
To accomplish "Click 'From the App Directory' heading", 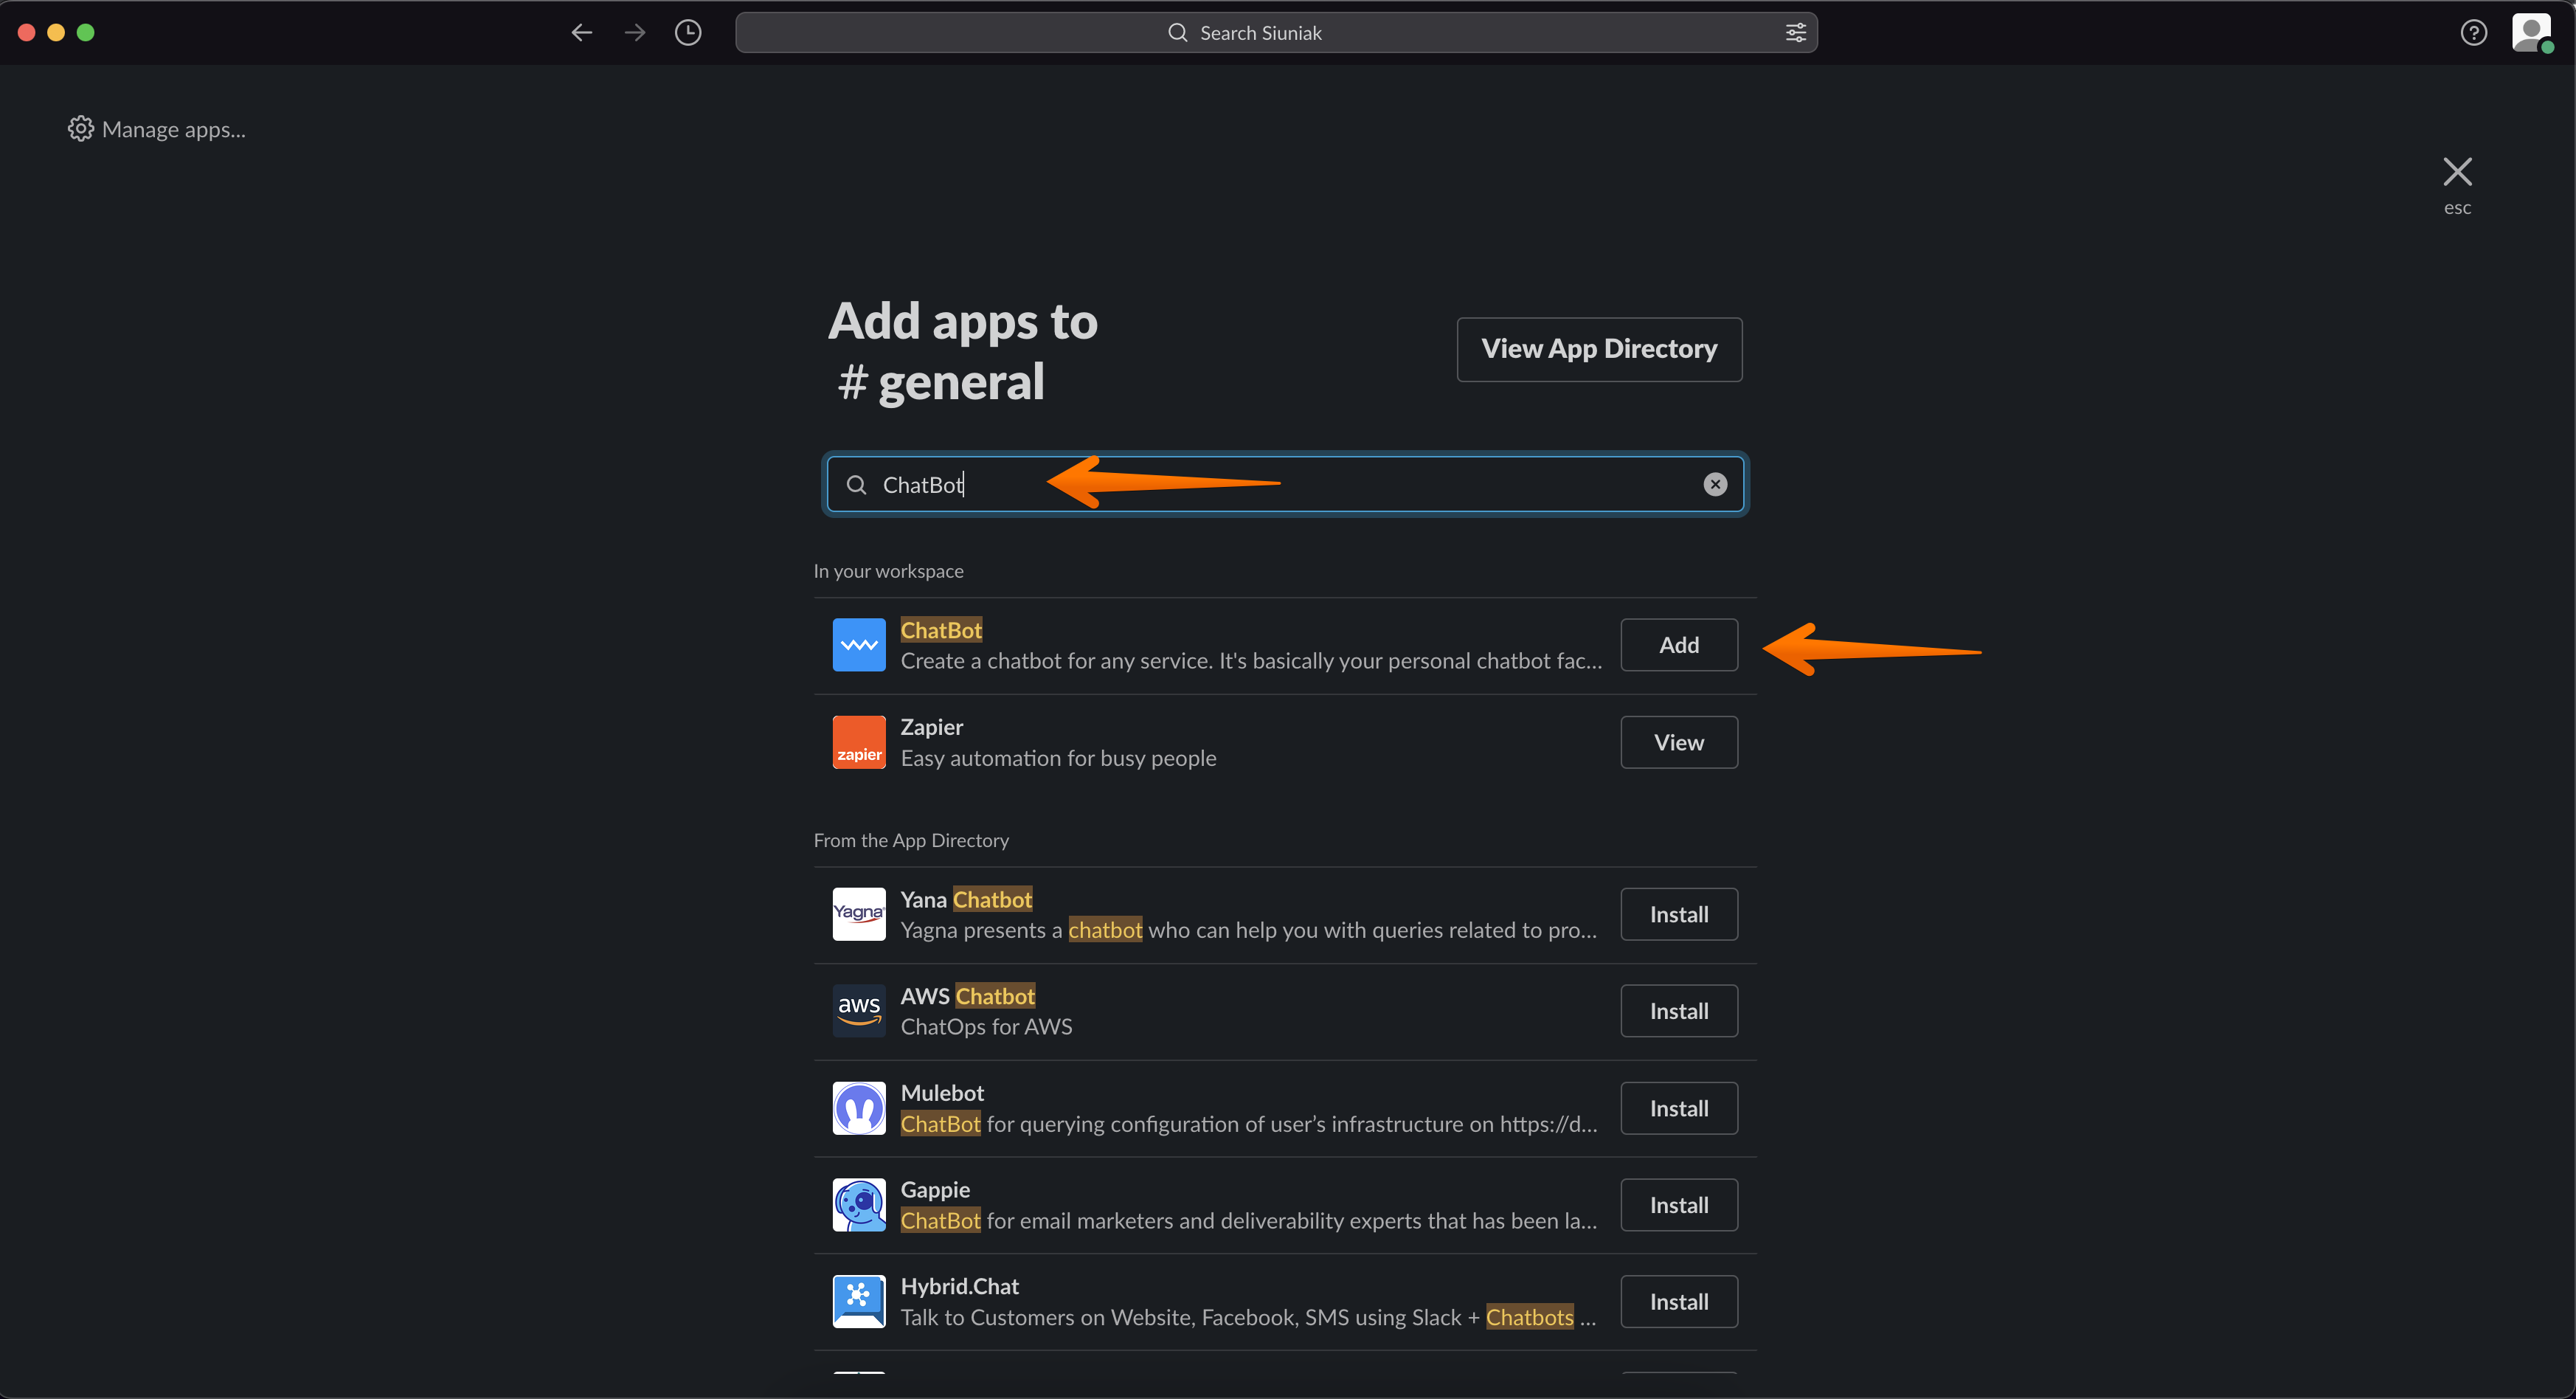I will coord(911,840).
